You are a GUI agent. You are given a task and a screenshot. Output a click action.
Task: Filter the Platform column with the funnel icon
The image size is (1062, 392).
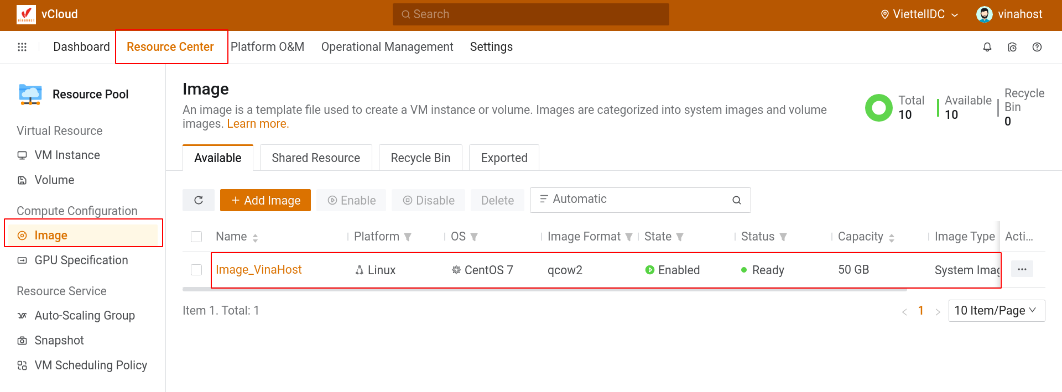[x=408, y=237]
